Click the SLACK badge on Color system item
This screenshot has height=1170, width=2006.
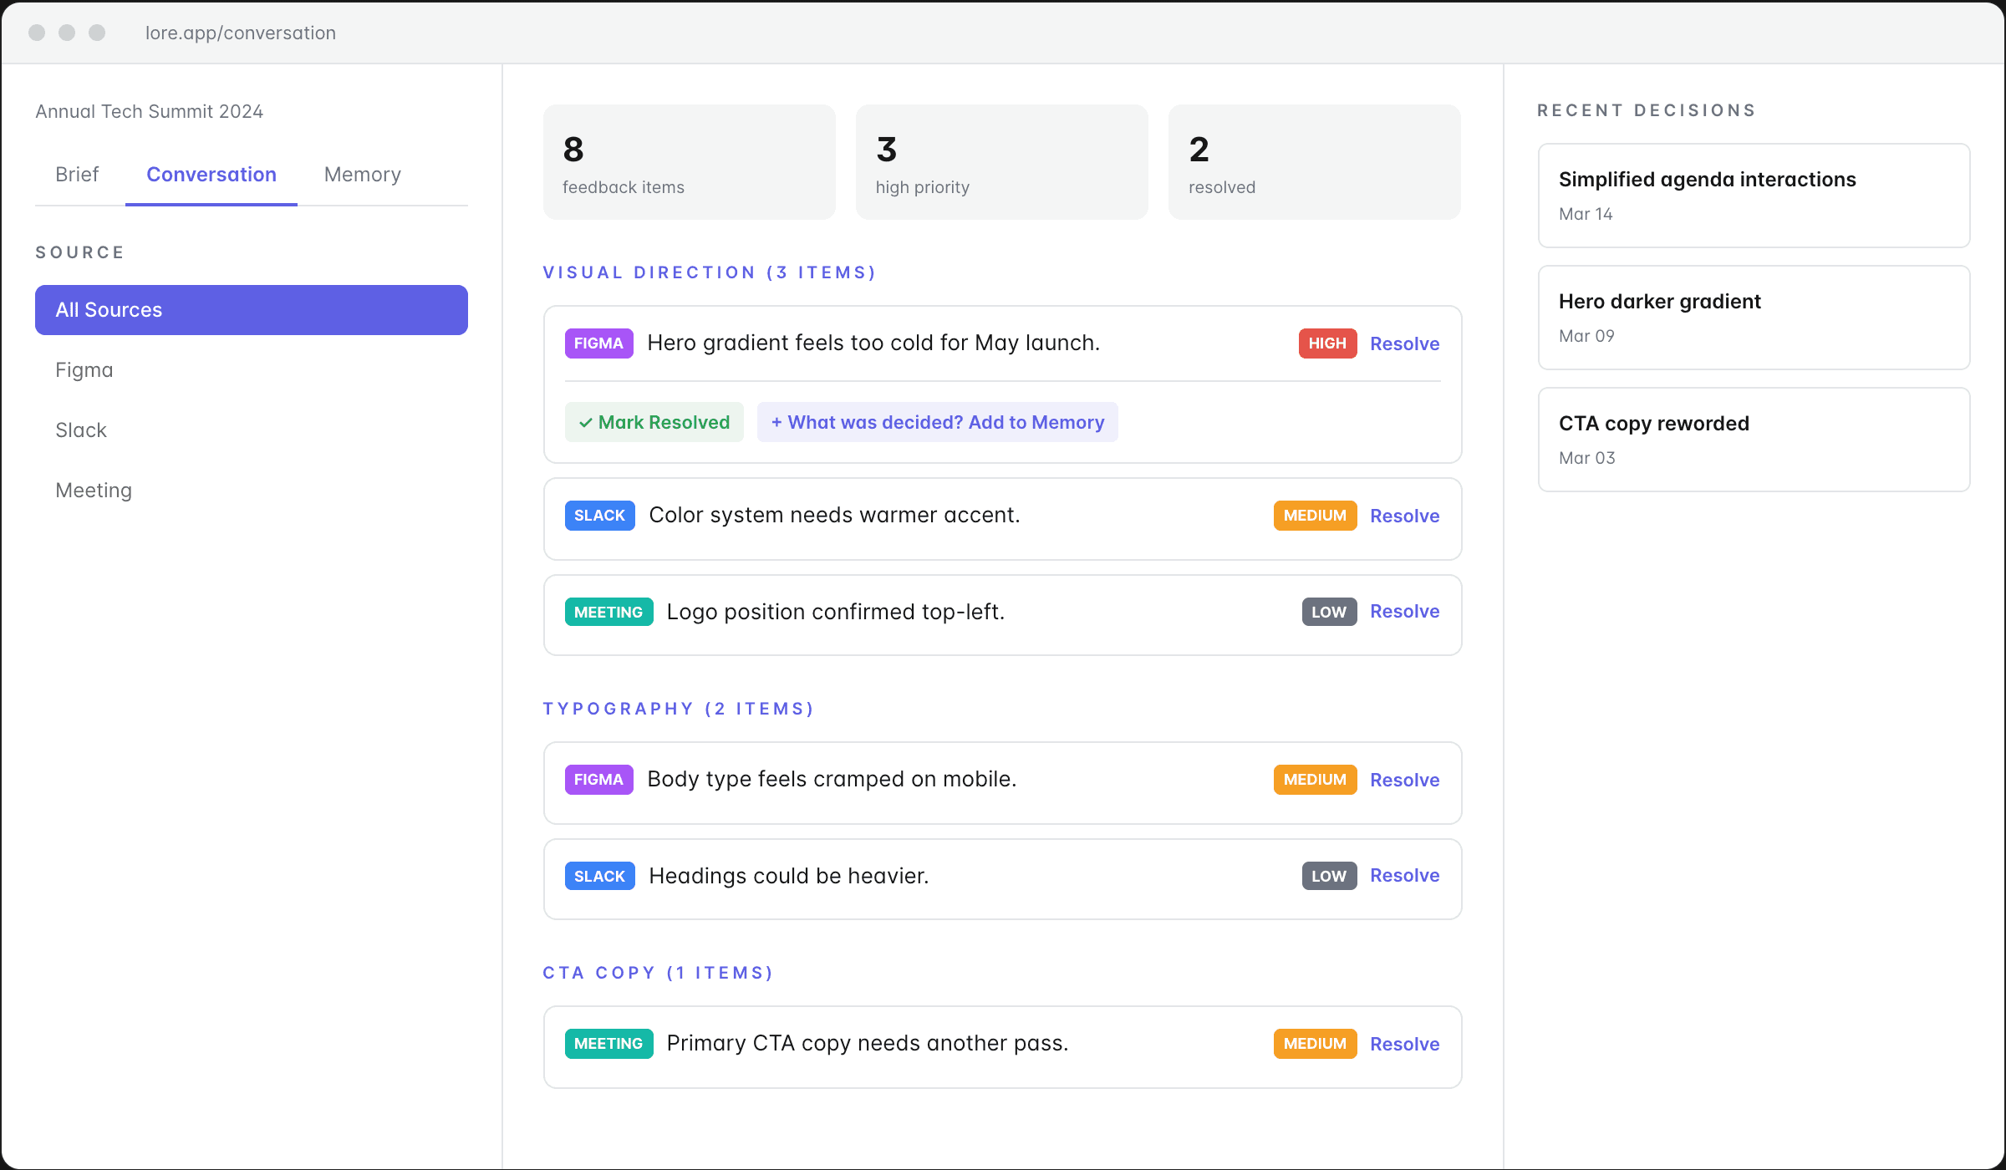point(599,516)
